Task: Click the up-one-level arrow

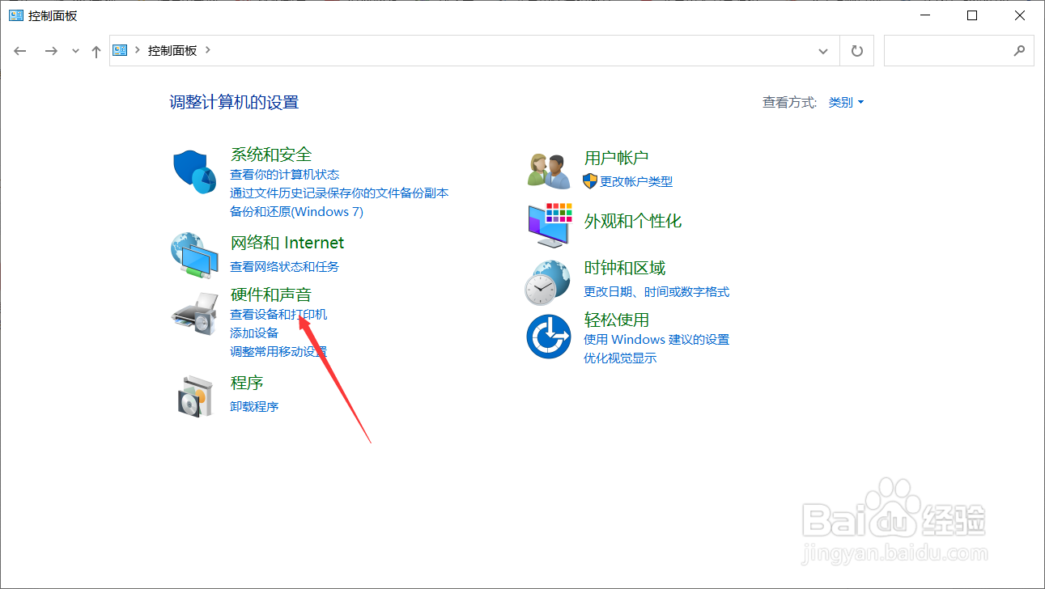Action: pyautogui.click(x=96, y=50)
